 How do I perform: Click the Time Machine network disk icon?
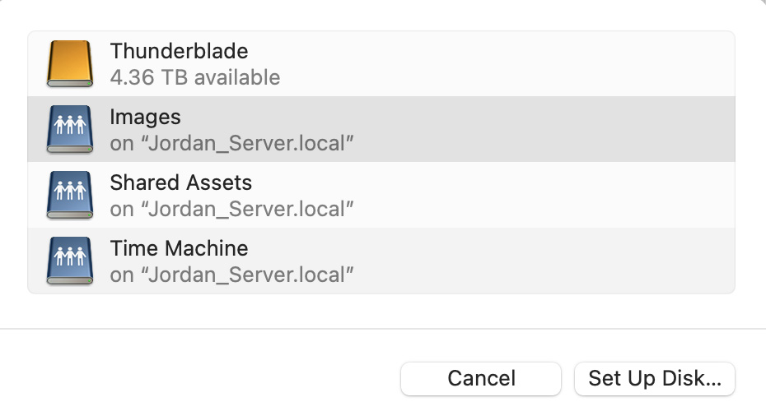pos(70,261)
